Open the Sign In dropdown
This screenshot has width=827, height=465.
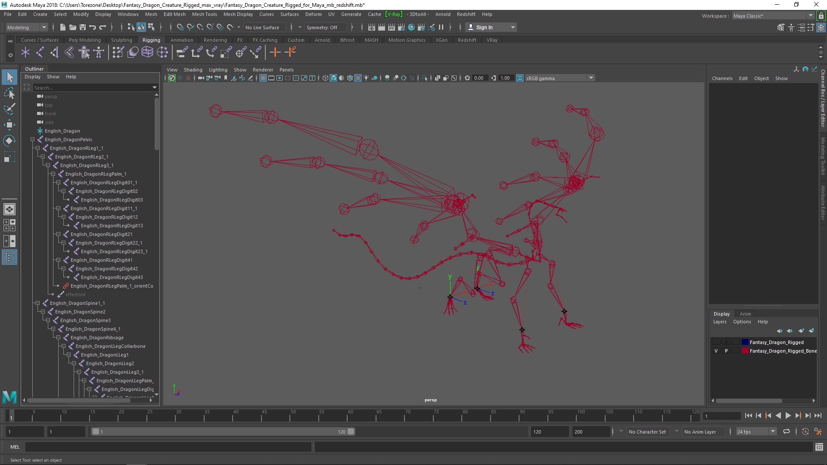click(491, 27)
